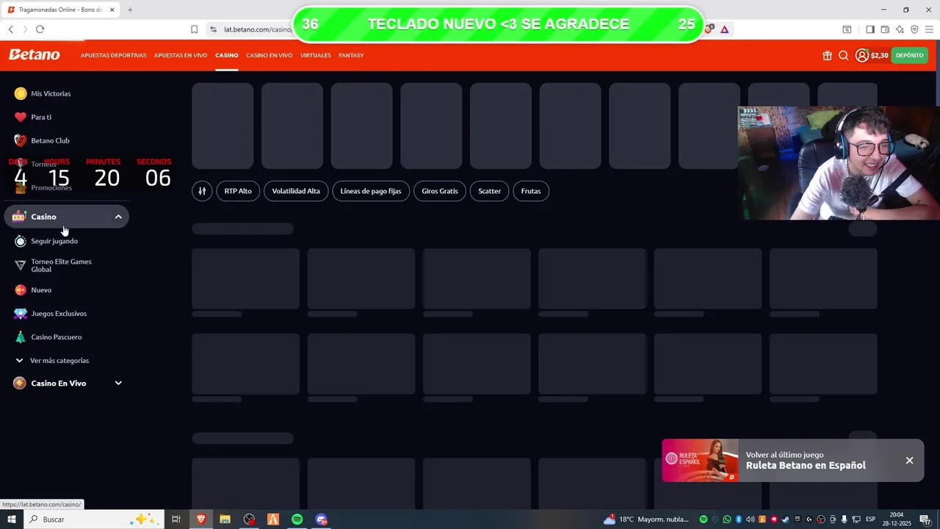
Task: Toggle the browser sidebar panel
Action: pyautogui.click(x=869, y=29)
